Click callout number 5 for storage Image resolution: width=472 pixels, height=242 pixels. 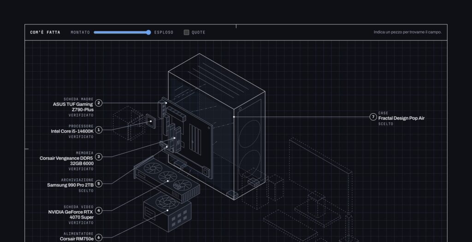coord(99,184)
